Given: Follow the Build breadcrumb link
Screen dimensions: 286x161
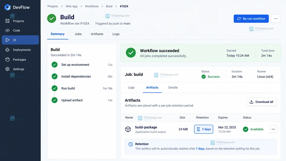Looking at the screenshot, I should click(x=109, y=6).
